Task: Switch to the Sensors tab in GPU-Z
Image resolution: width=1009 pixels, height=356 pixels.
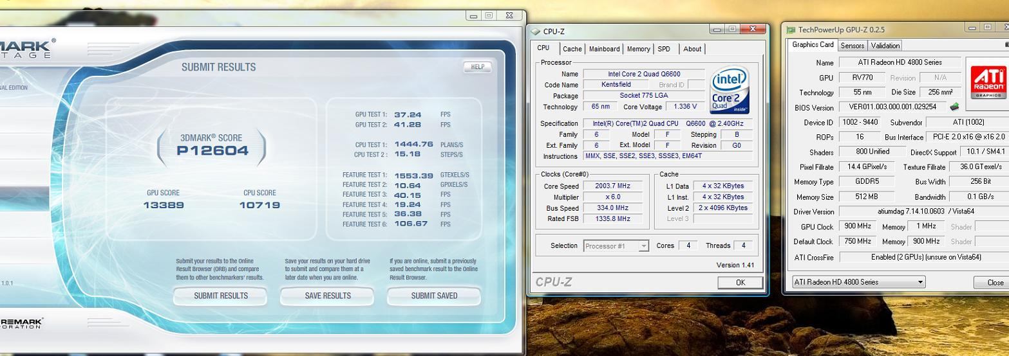Action: click(x=852, y=46)
